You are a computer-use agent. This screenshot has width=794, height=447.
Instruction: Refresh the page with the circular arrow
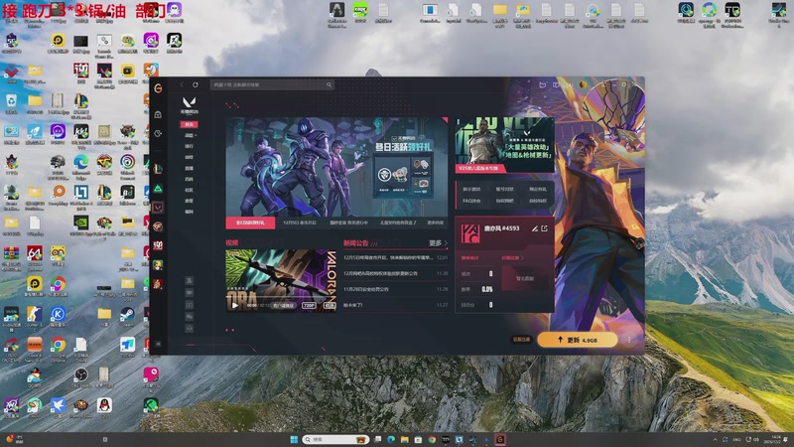coord(196,84)
